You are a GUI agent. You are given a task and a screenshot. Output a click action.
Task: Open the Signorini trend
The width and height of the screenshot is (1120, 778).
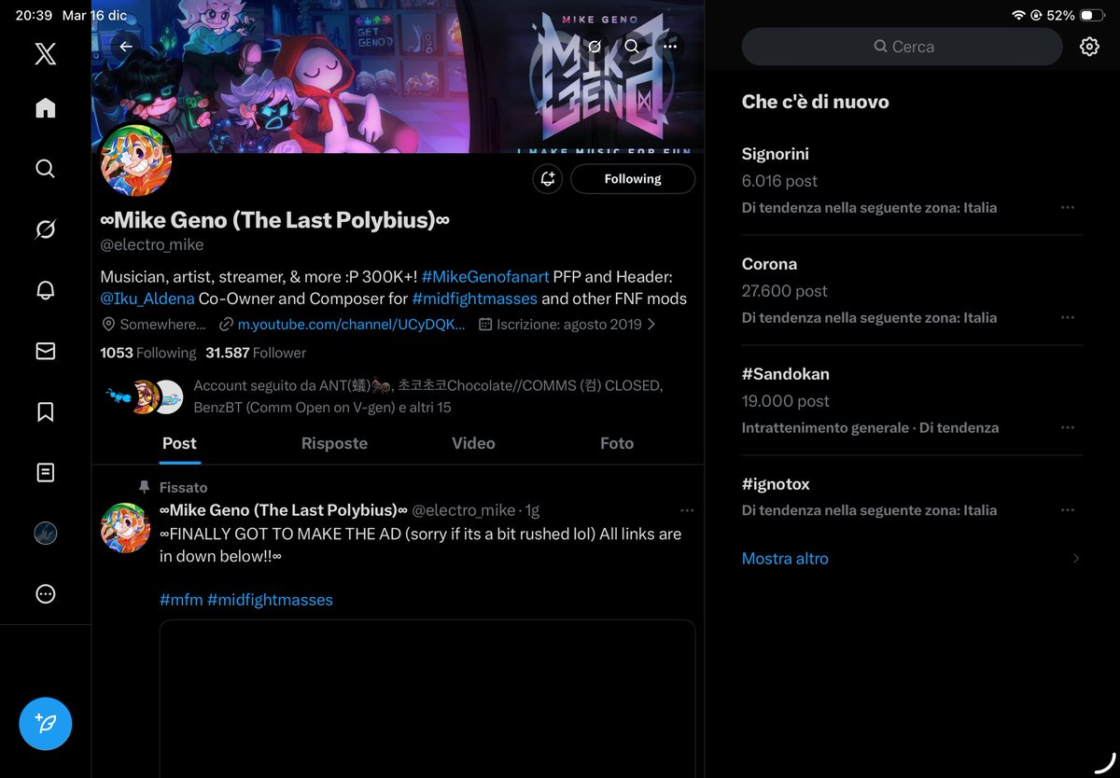pyautogui.click(x=912, y=180)
